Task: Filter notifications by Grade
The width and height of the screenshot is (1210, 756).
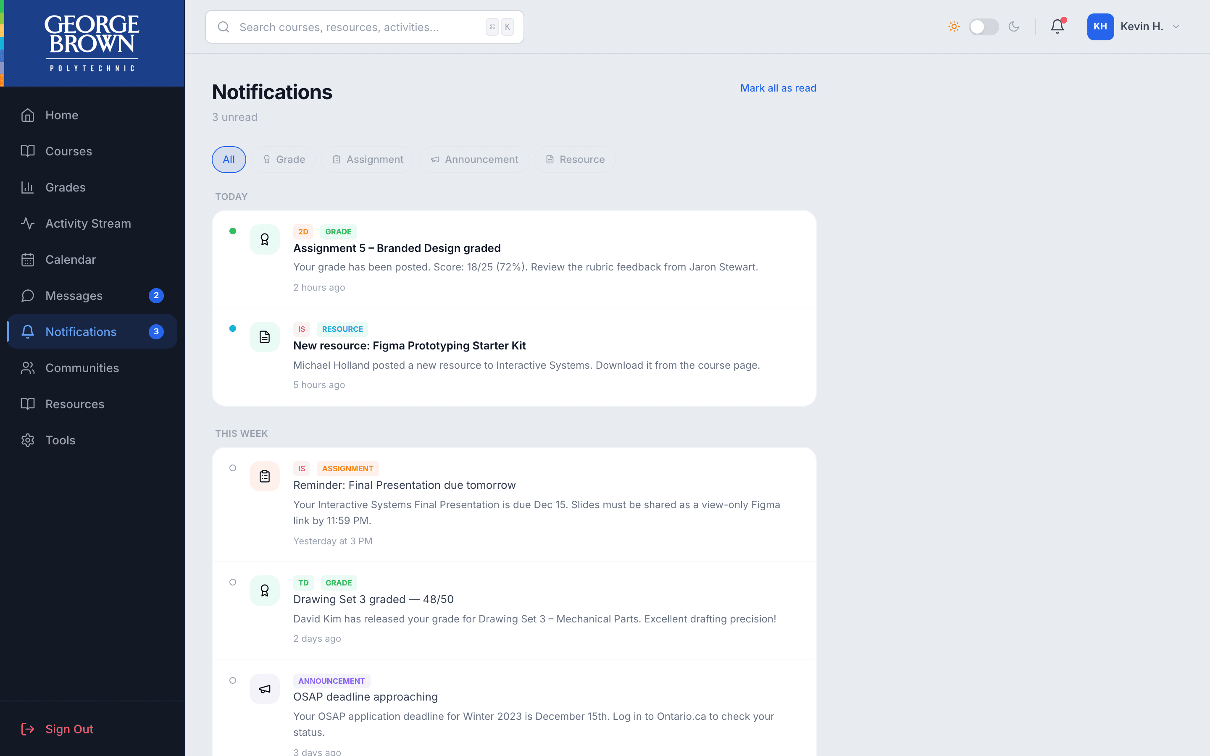Action: (284, 160)
